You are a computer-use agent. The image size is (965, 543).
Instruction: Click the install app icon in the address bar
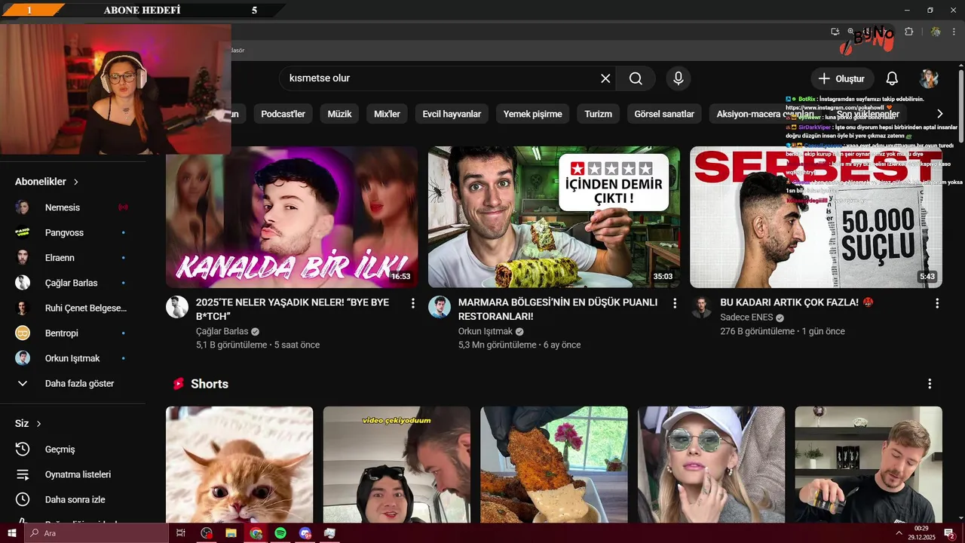point(835,32)
